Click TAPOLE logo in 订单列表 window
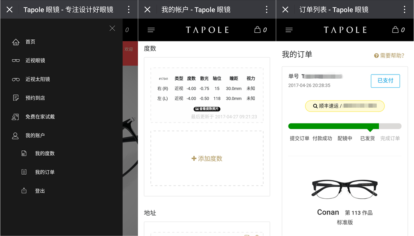The image size is (414, 236). coord(345,30)
